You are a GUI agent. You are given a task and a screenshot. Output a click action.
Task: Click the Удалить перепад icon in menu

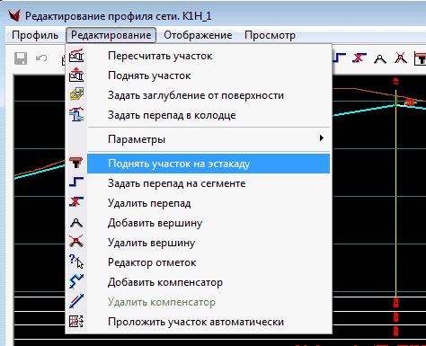coord(76,201)
